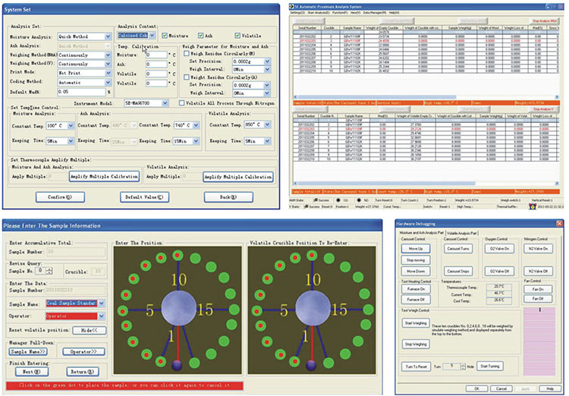Open the Coding Method dropdown

[x=108, y=83]
